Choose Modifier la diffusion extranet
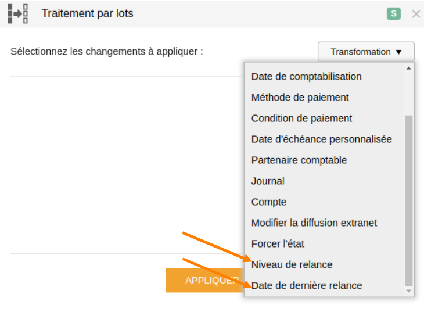The width and height of the screenshot is (424, 312). [x=314, y=223]
